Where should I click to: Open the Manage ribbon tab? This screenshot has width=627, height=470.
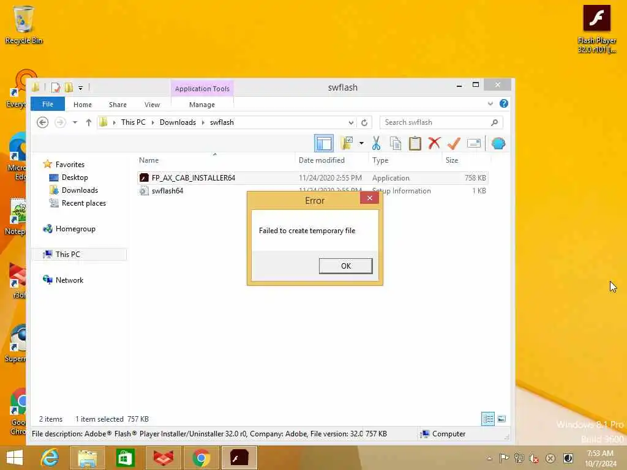pyautogui.click(x=202, y=104)
